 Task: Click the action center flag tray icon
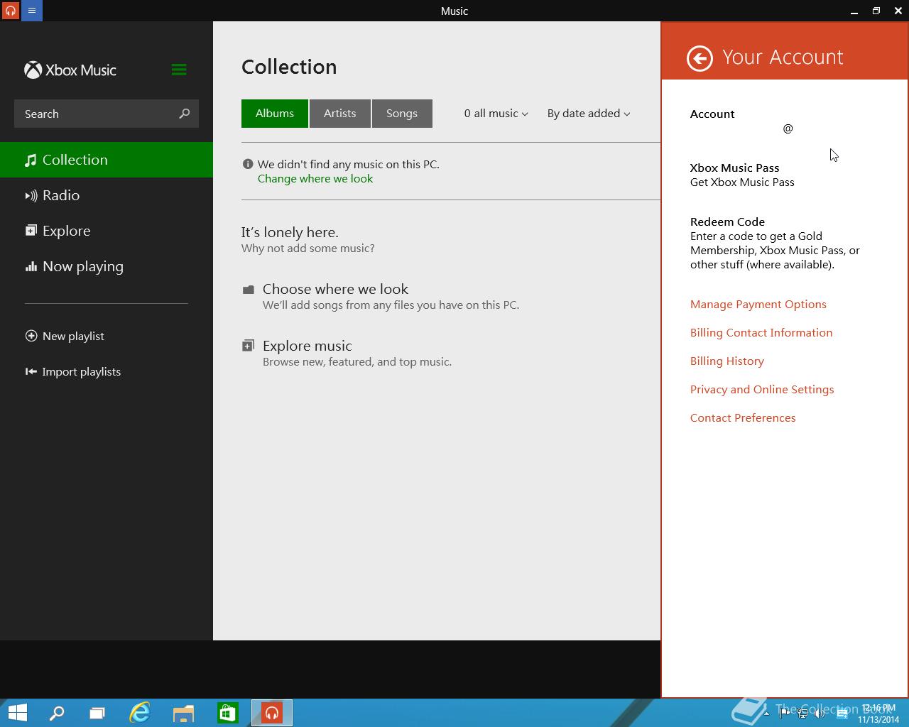(785, 714)
